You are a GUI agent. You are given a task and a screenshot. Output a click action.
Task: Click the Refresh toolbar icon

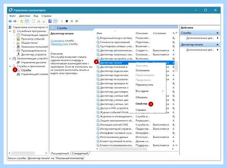click(x=38, y=21)
